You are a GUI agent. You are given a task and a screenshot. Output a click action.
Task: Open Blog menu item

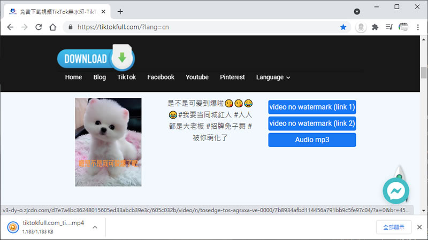(100, 77)
